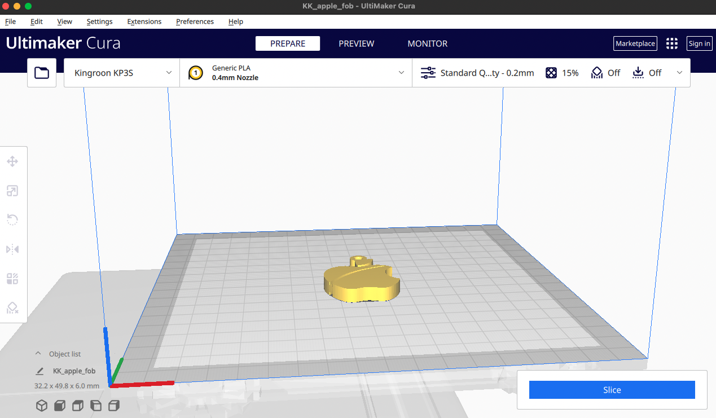Switch to top view cube
Image resolution: width=716 pixels, height=418 pixels.
coord(78,405)
